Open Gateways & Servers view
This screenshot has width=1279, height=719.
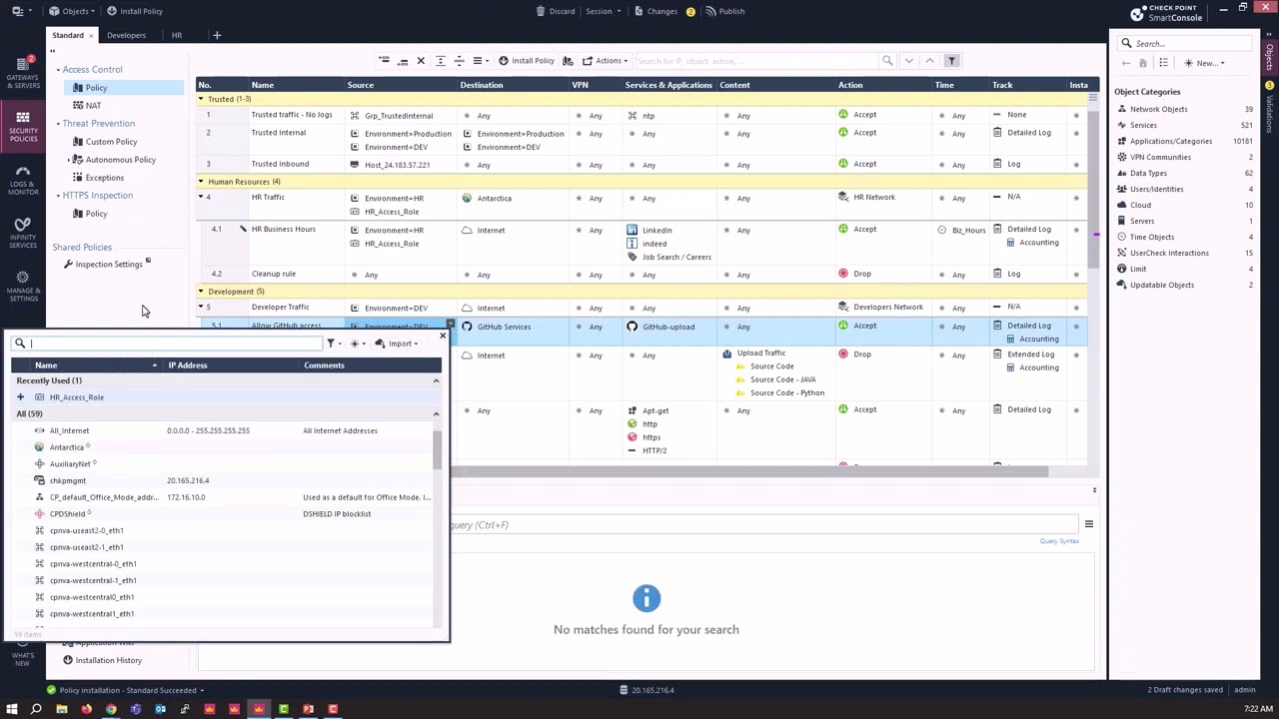pyautogui.click(x=23, y=73)
